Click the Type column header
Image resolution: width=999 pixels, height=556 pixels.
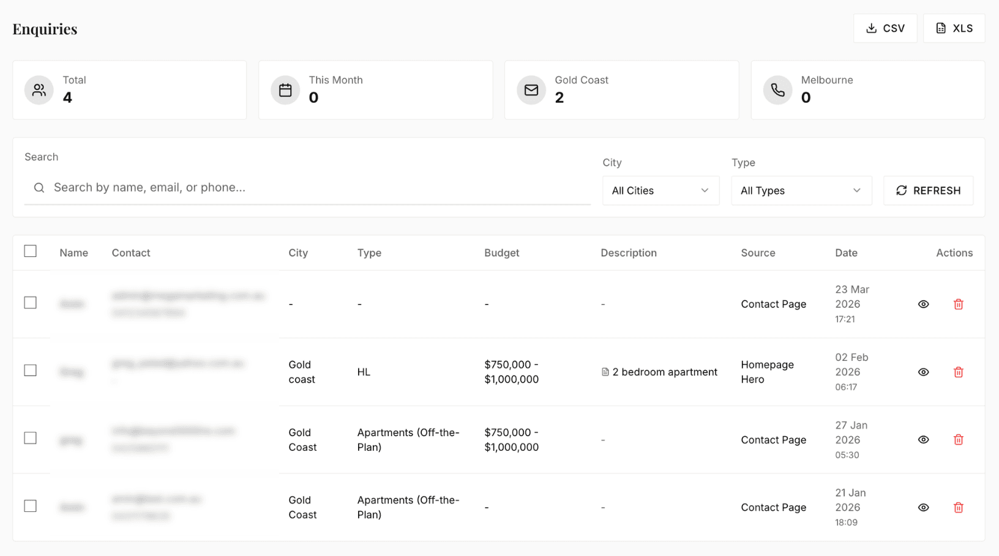[369, 253]
